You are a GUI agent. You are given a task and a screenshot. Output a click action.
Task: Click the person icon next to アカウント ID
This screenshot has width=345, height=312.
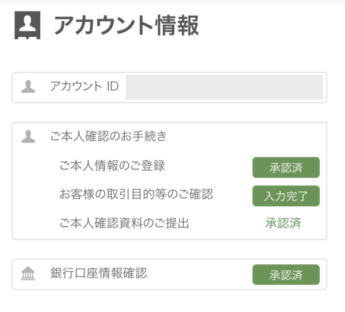(x=28, y=86)
